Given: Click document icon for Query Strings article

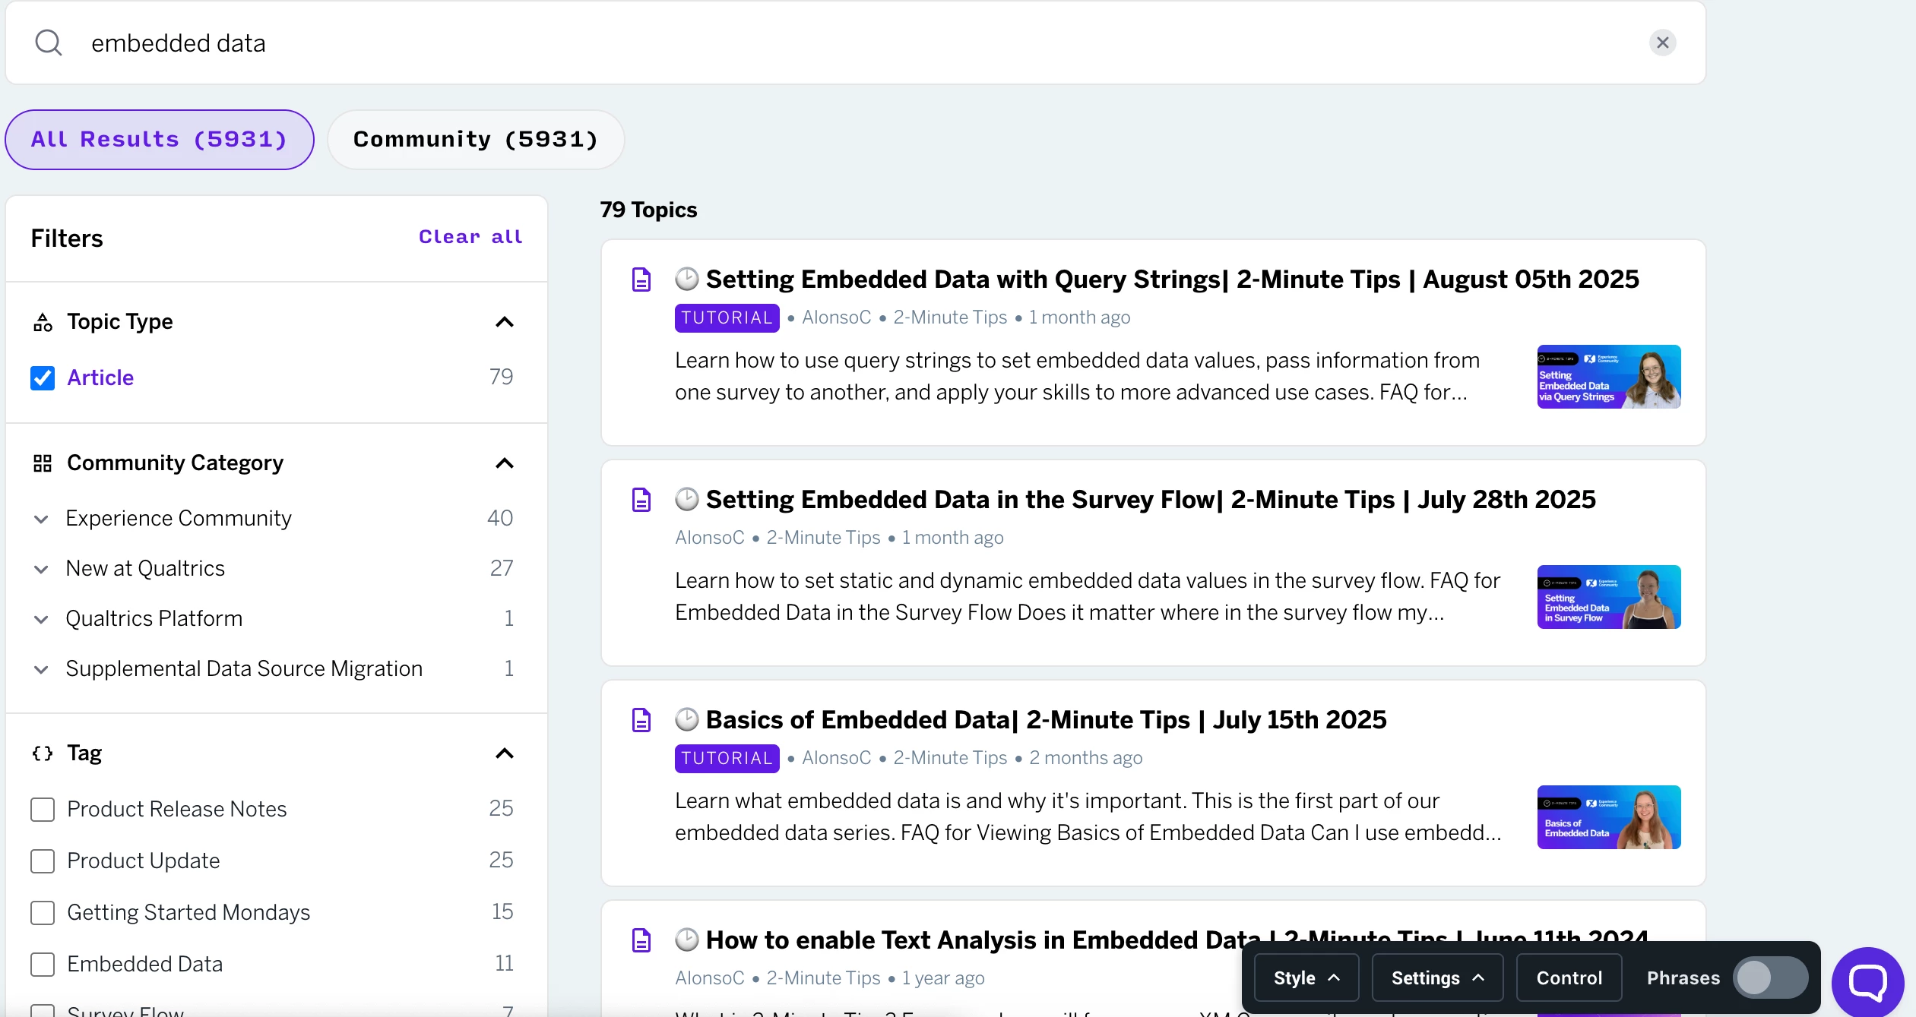Looking at the screenshot, I should (x=641, y=280).
